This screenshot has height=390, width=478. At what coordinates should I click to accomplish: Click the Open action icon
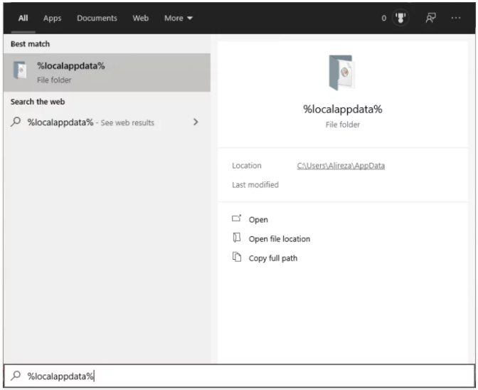(237, 218)
